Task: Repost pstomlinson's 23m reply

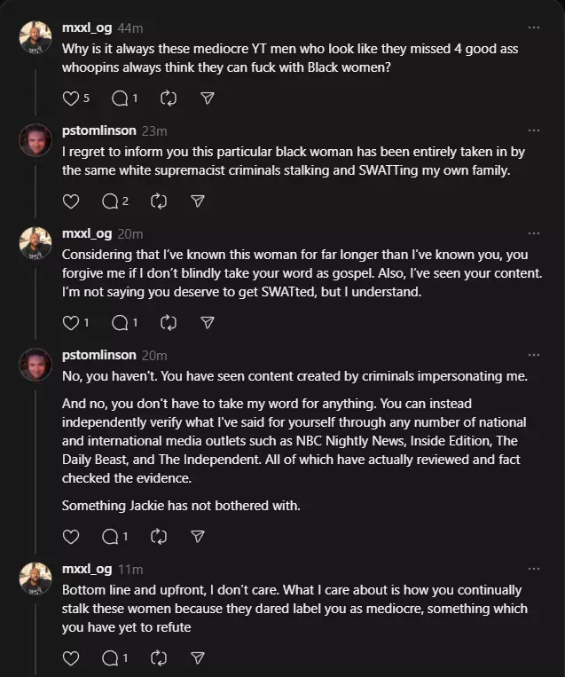Action: 159,201
